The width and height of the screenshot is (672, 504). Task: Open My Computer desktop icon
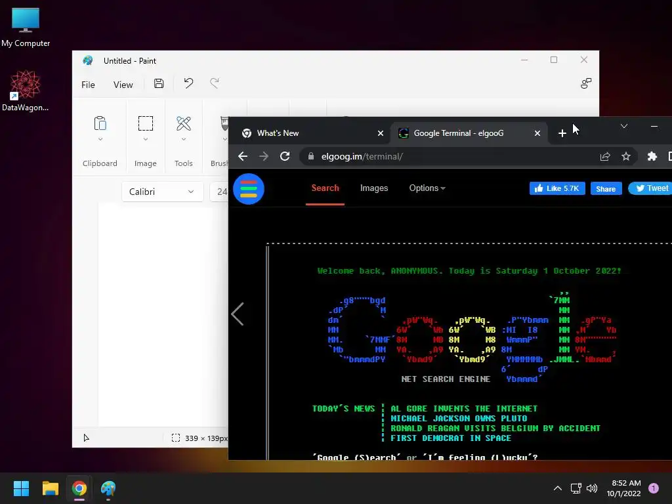[x=26, y=27]
